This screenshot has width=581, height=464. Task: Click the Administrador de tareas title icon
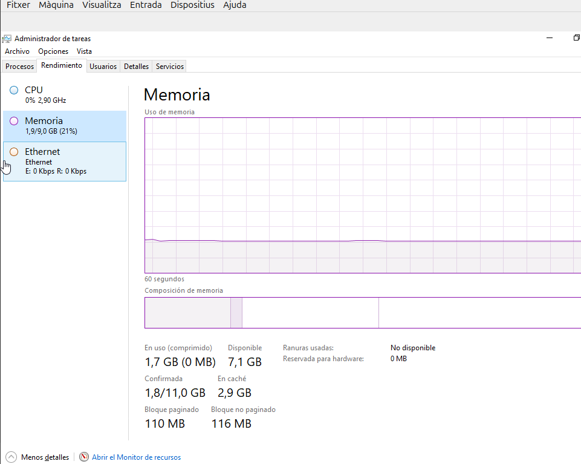tap(7, 39)
